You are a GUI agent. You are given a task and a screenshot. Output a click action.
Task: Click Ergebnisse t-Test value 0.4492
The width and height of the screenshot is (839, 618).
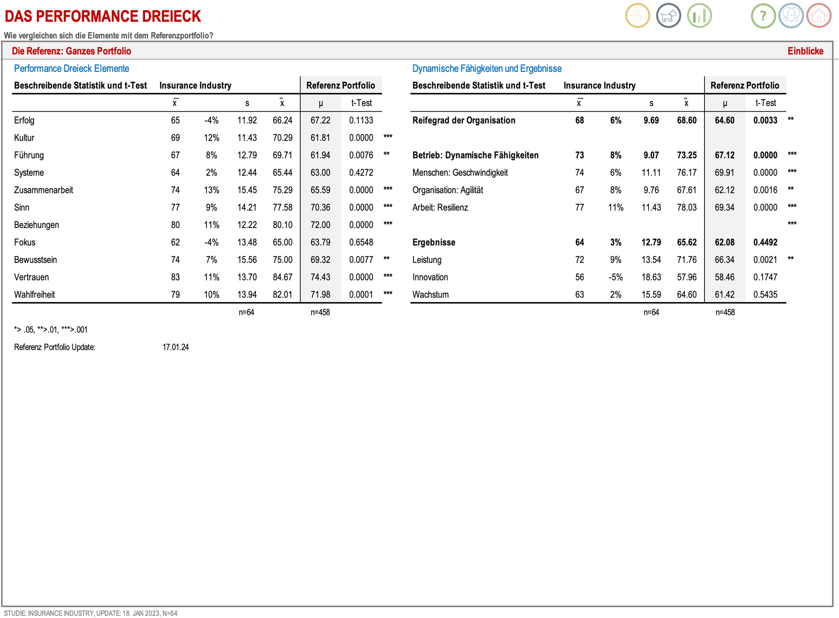765,242
